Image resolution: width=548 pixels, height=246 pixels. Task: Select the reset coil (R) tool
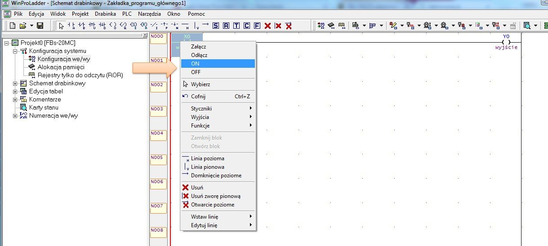[x=144, y=26]
